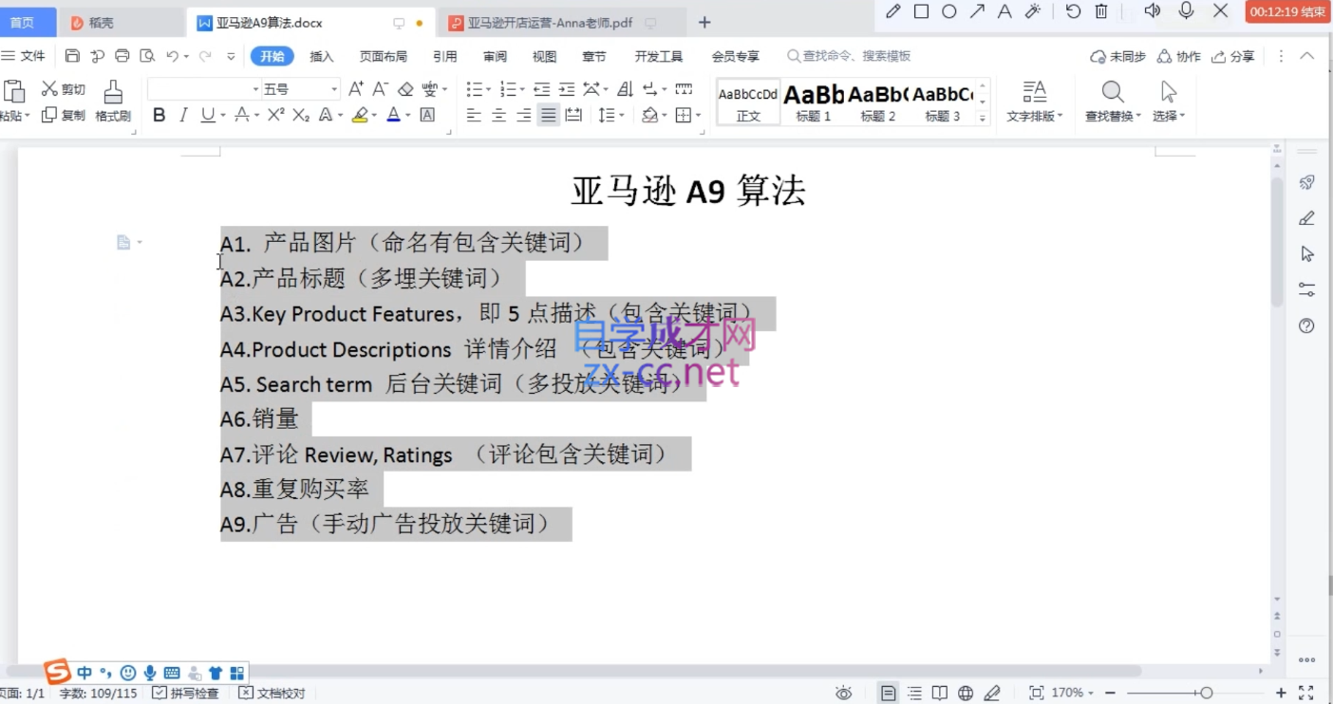1333x704 pixels.
Task: Open the help icon in right sidebar
Action: 1307,325
